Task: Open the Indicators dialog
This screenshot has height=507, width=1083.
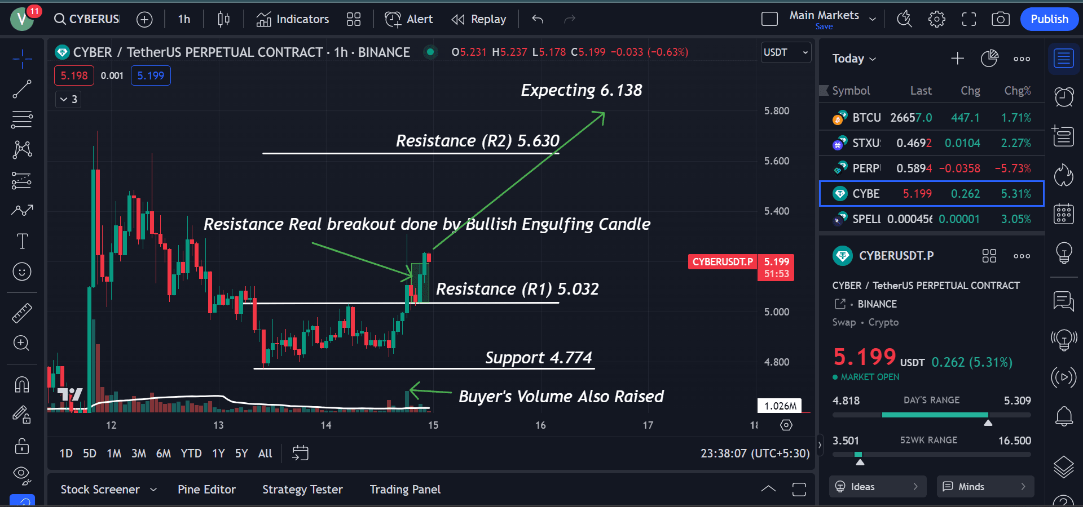Action: point(293,19)
